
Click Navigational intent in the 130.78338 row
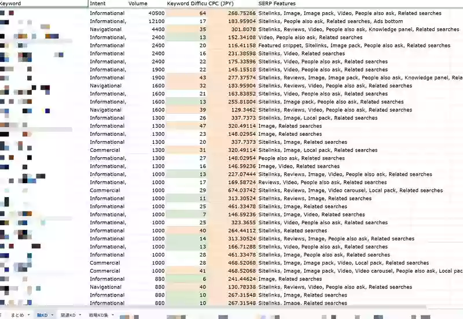pyautogui.click(x=105, y=287)
